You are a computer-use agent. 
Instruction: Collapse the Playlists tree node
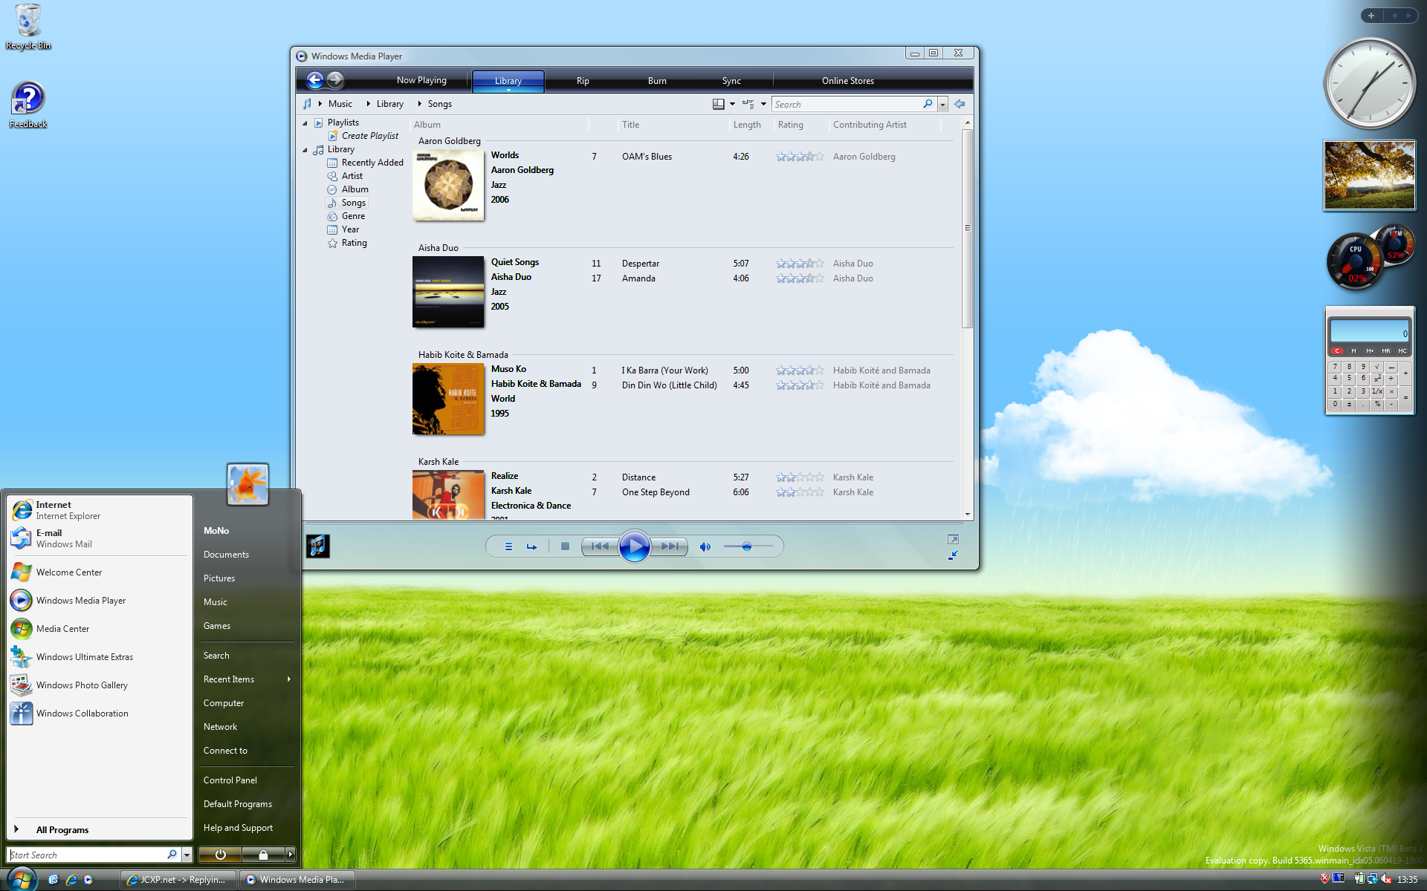pyautogui.click(x=305, y=123)
